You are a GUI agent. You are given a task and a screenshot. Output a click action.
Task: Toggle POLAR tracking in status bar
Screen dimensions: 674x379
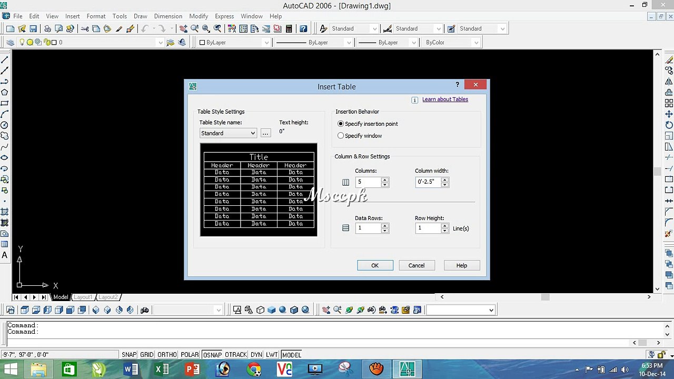coord(190,355)
